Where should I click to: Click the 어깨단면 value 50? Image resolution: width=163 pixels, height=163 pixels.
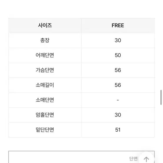118,55
